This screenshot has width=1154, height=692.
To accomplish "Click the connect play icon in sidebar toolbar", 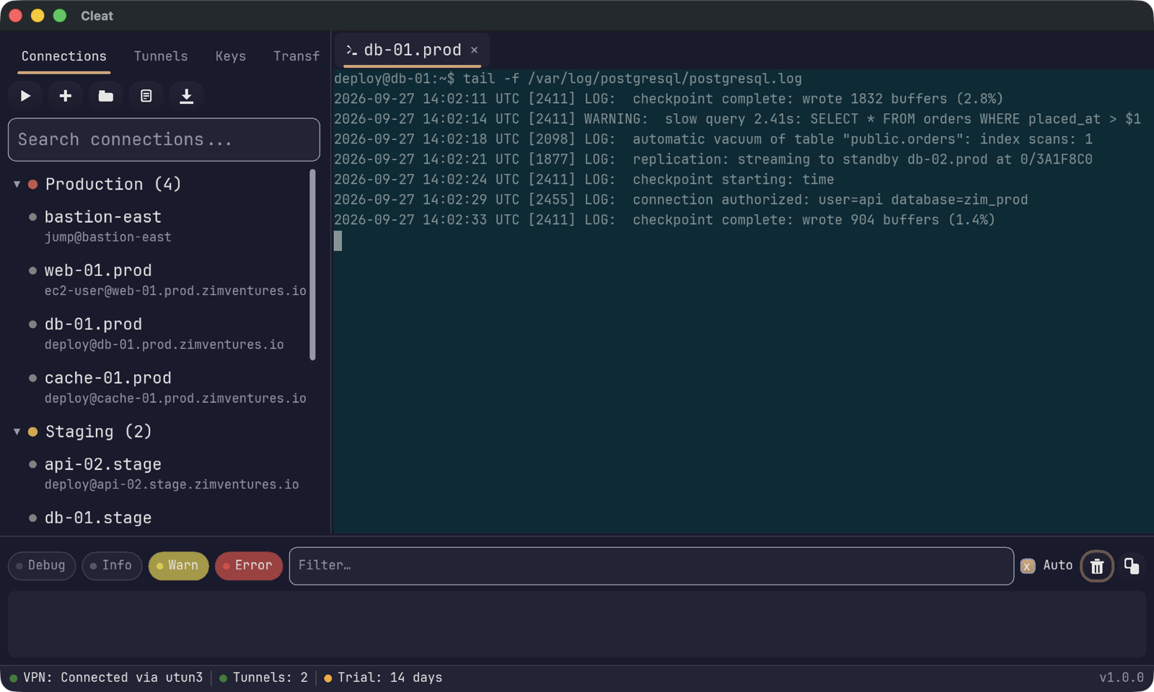I will pyautogui.click(x=25, y=96).
